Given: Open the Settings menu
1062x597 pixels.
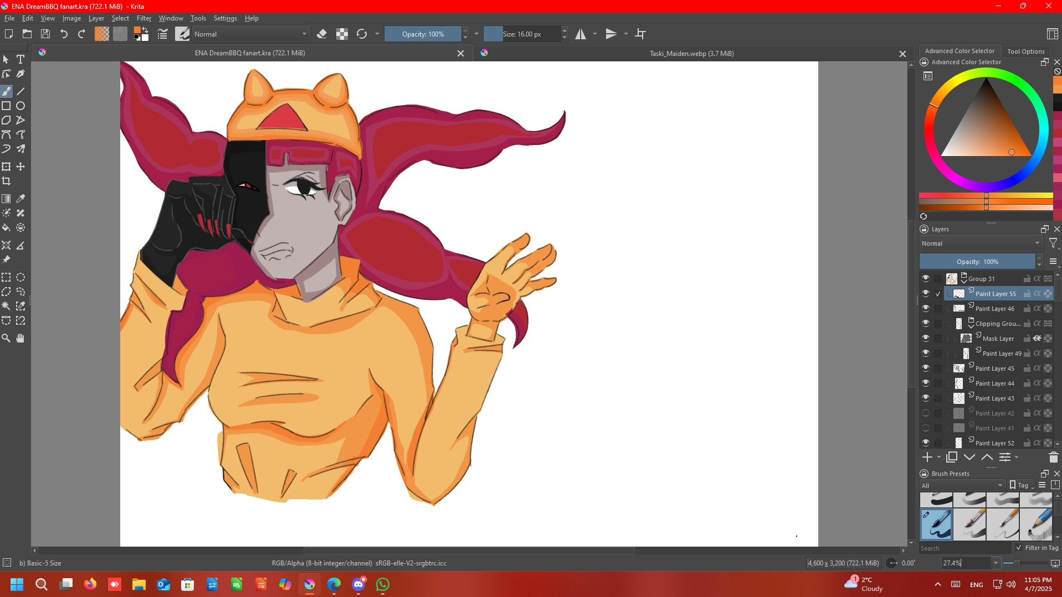Looking at the screenshot, I should (x=225, y=18).
